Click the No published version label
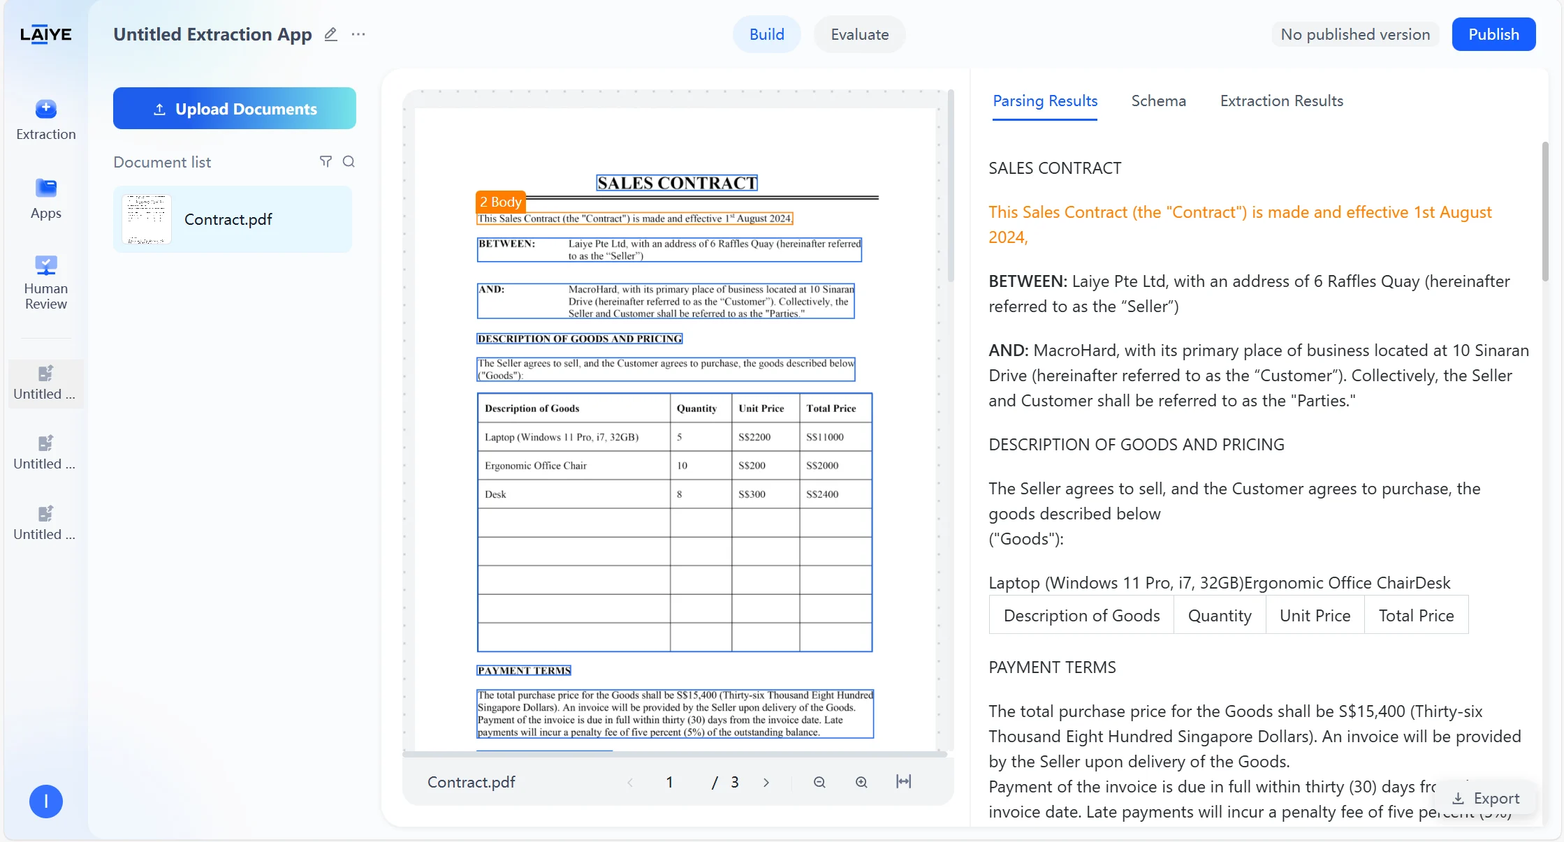The height and width of the screenshot is (842, 1564). point(1355,34)
